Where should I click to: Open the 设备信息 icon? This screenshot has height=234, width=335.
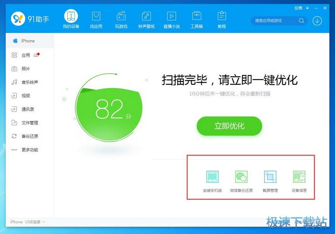[x=299, y=177]
